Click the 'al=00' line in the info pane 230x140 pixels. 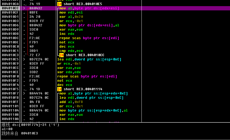(7, 129)
